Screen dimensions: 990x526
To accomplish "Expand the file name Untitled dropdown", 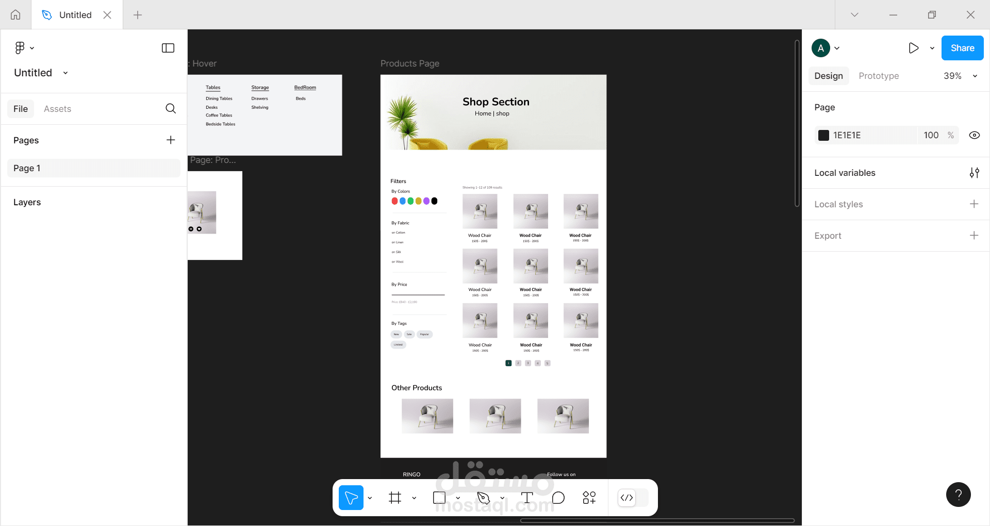I will pos(65,73).
